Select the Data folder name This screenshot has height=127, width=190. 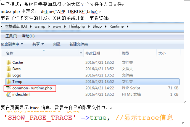(17, 69)
